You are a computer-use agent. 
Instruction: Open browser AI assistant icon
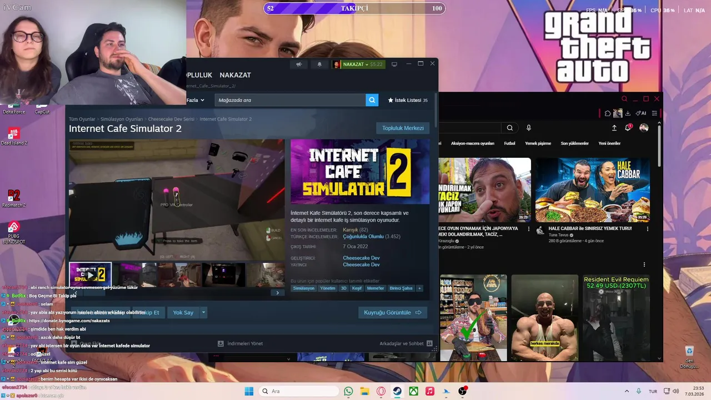pos(640,113)
